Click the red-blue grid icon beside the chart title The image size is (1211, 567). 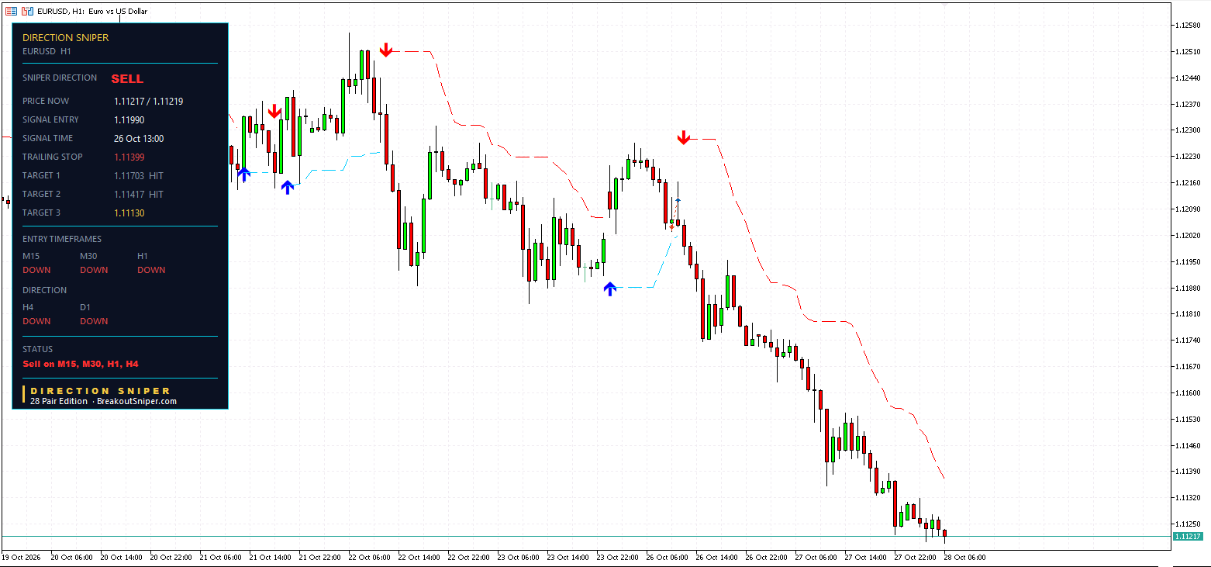12,11
